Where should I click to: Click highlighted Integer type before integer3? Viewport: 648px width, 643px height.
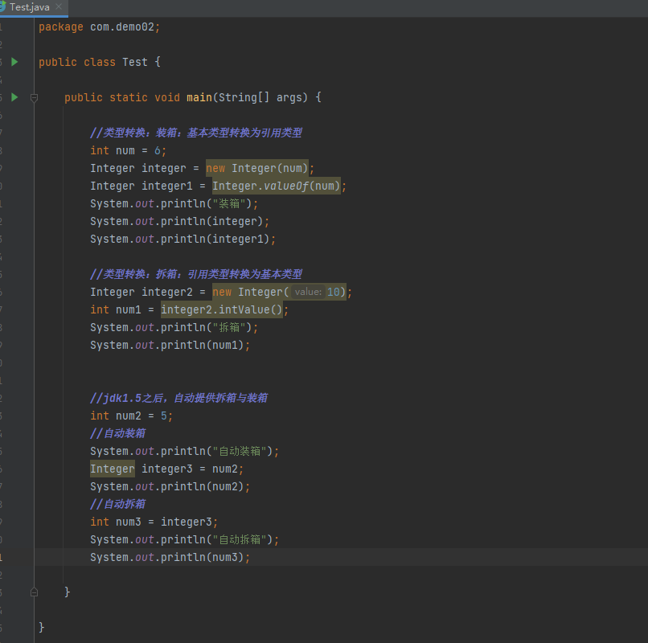(x=112, y=469)
